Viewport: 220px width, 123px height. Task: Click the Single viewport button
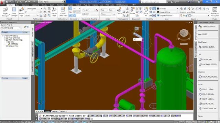click(x=165, y=16)
